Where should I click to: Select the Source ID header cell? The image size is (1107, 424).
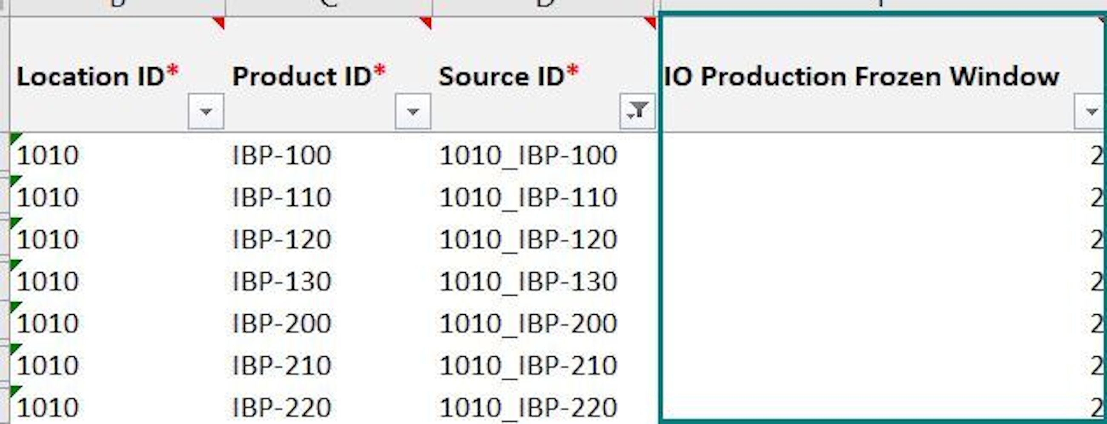click(508, 77)
